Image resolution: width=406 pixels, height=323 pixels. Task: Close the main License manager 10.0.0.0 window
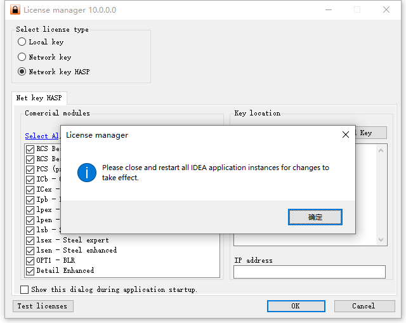click(x=386, y=10)
